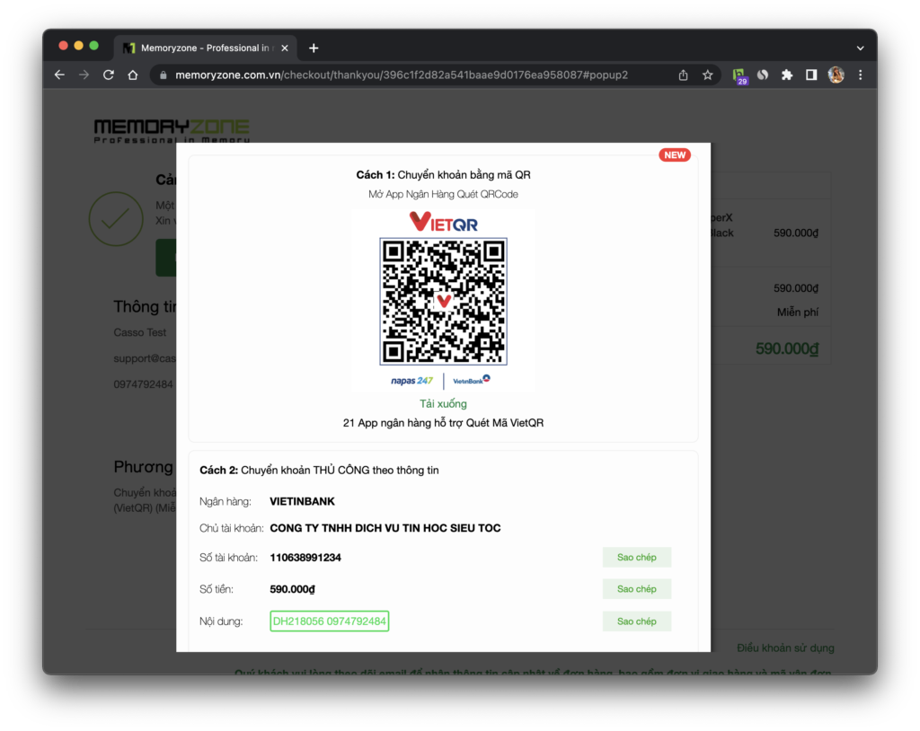This screenshot has width=920, height=731.
Task: Click the Tải xuống download link
Action: click(x=443, y=403)
